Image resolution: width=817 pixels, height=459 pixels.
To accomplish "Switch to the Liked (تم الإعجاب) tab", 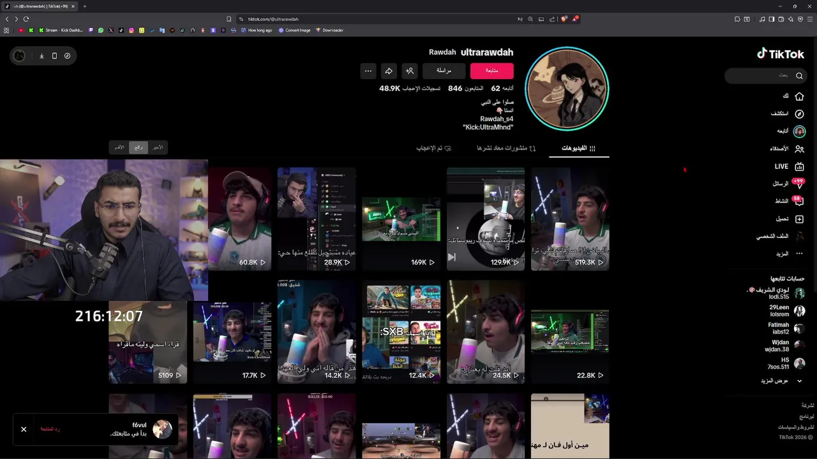I will (x=434, y=148).
